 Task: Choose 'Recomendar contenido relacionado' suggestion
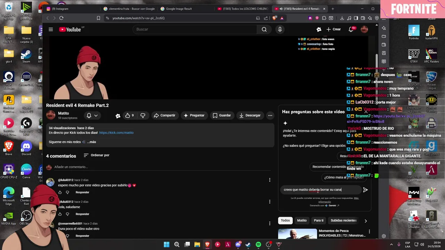338,167
